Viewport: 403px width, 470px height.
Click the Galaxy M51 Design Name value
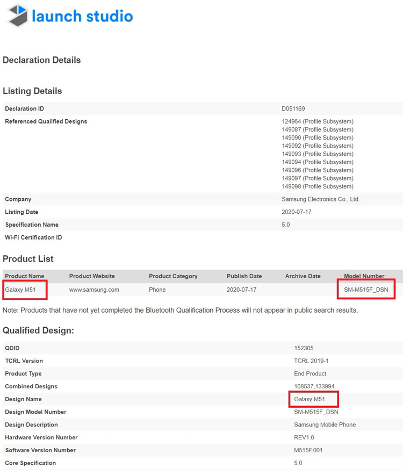[x=310, y=399]
